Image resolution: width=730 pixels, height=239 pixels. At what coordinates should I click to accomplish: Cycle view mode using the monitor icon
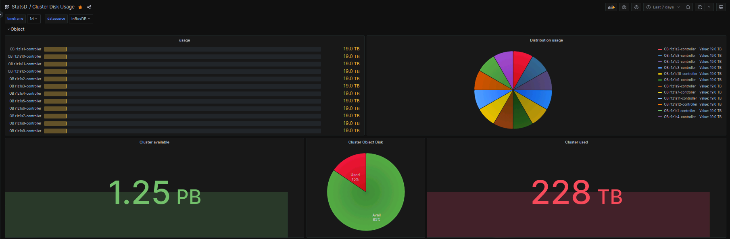pos(721,7)
